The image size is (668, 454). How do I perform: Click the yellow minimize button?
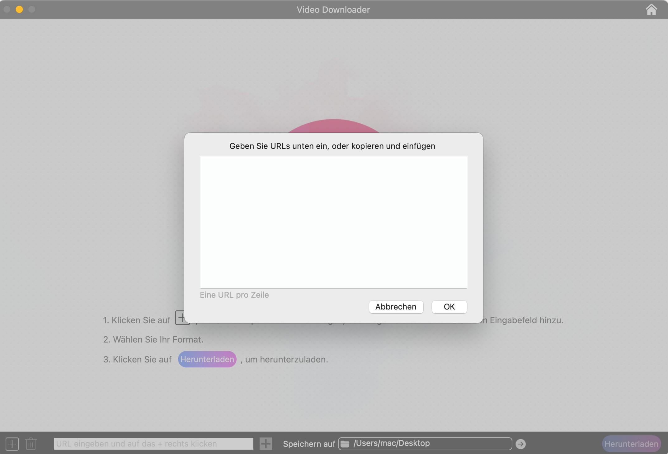click(20, 10)
